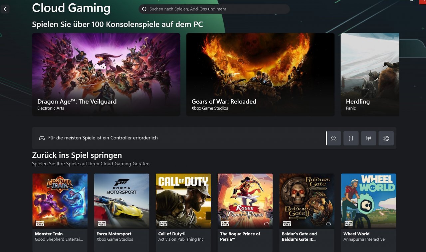Click cloud icon on Baldur's Gate tile
The image size is (426, 252).
click(x=328, y=224)
